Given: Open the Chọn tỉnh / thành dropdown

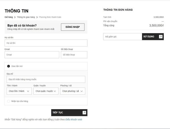Looking at the screenshot, I should [19, 91].
